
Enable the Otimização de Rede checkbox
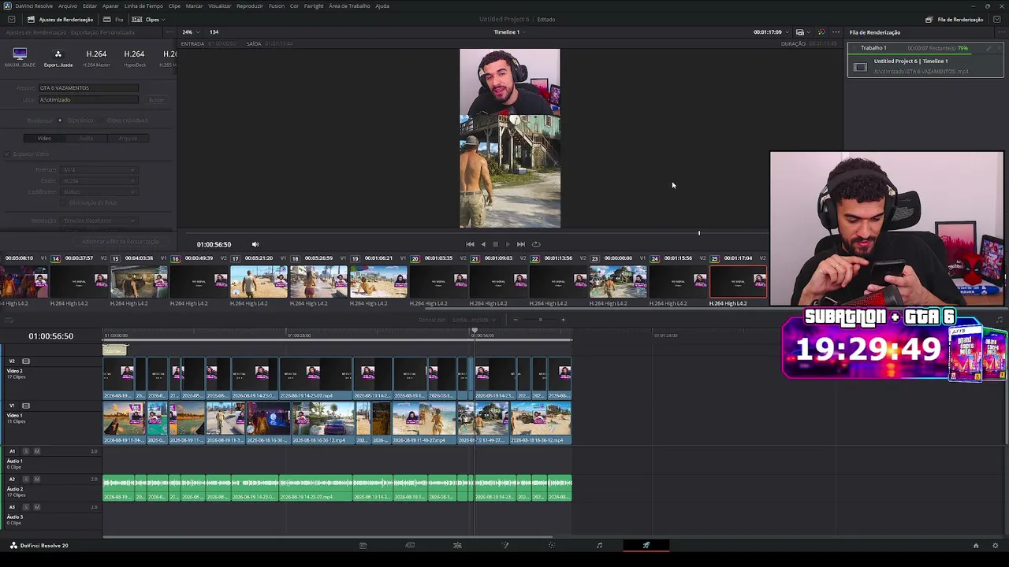click(65, 203)
